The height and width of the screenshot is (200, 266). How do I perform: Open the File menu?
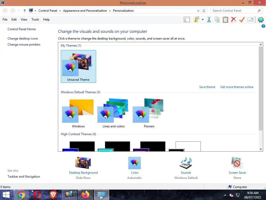[5, 20]
